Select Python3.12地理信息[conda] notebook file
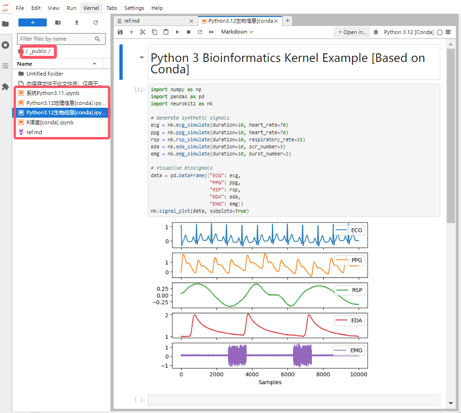The height and width of the screenshot is (413, 461). pos(61,103)
